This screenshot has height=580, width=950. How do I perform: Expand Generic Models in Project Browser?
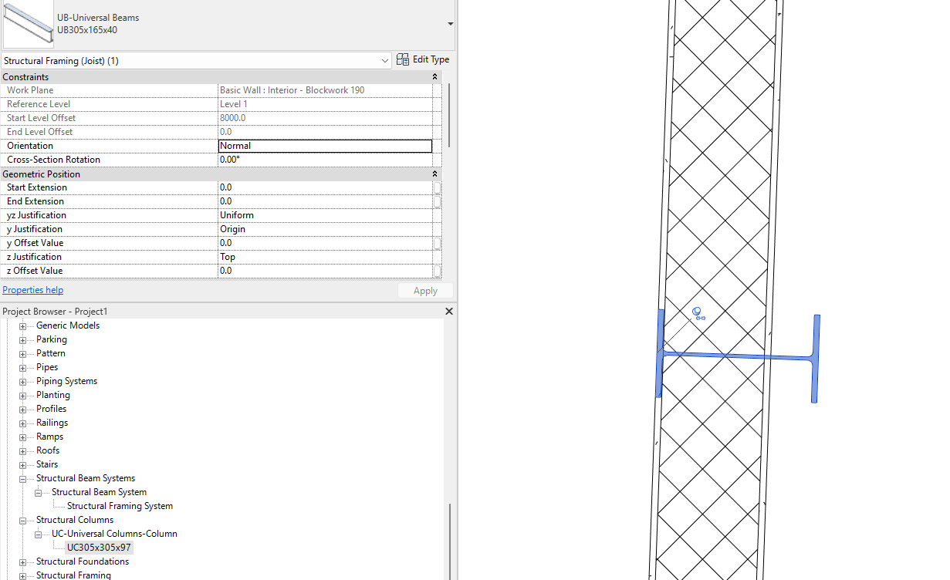pyautogui.click(x=22, y=325)
